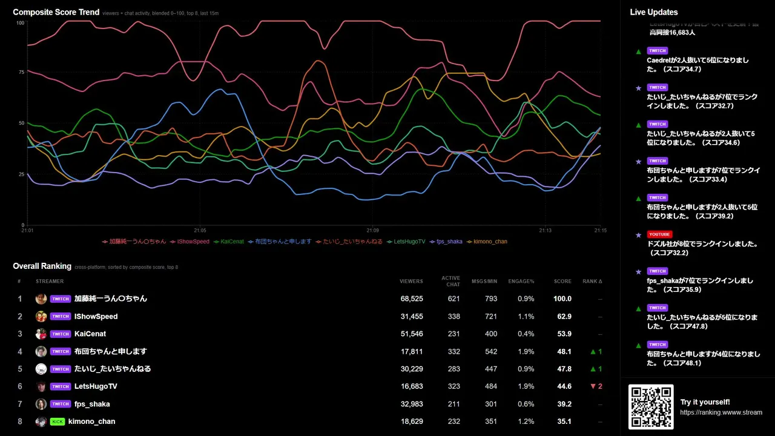The image size is (775, 436).
Task: Click the red rank-down indicator for LetsHugoTV
Action: [596, 386]
